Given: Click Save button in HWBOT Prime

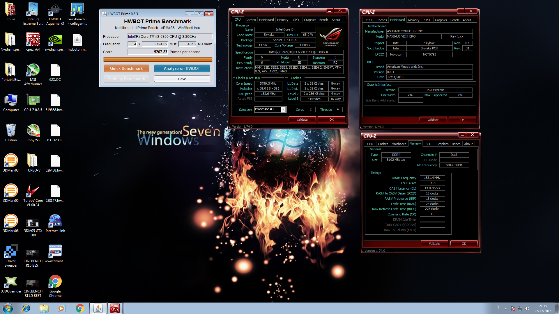Looking at the screenshot, I should (182, 79).
